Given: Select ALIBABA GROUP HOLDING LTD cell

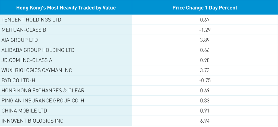Looking at the screenshot, I should click(38, 50).
